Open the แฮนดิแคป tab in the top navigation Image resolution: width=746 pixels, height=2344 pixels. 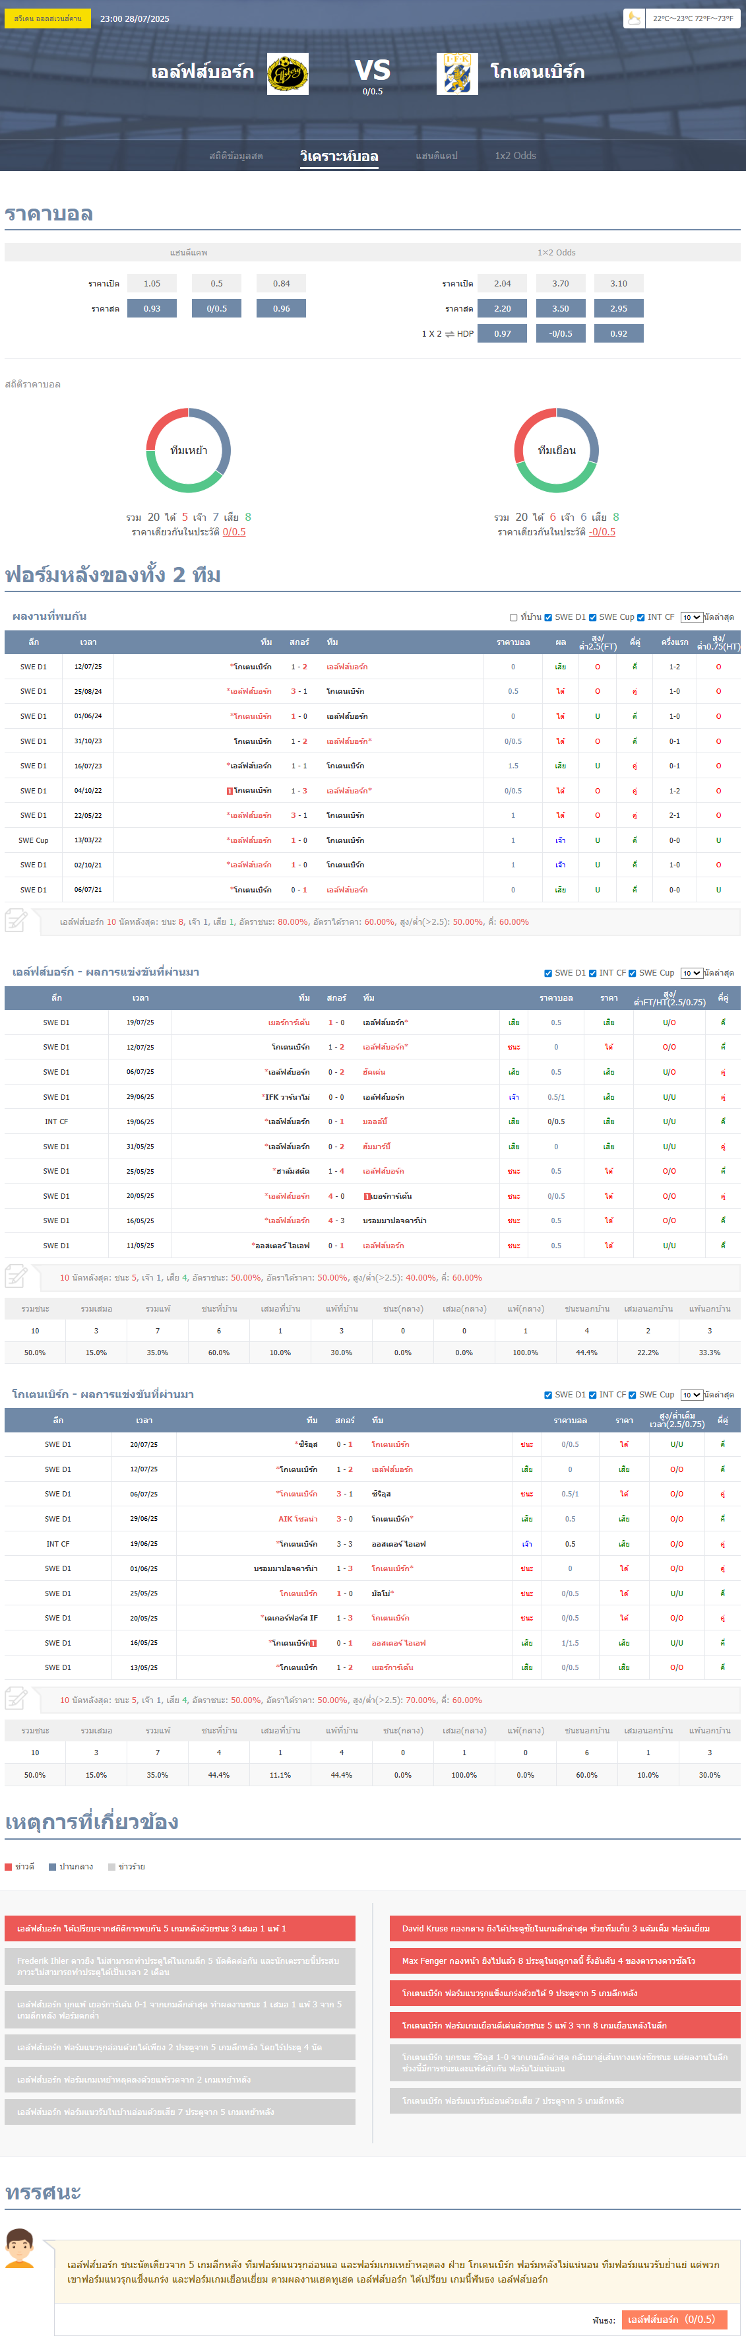437,156
